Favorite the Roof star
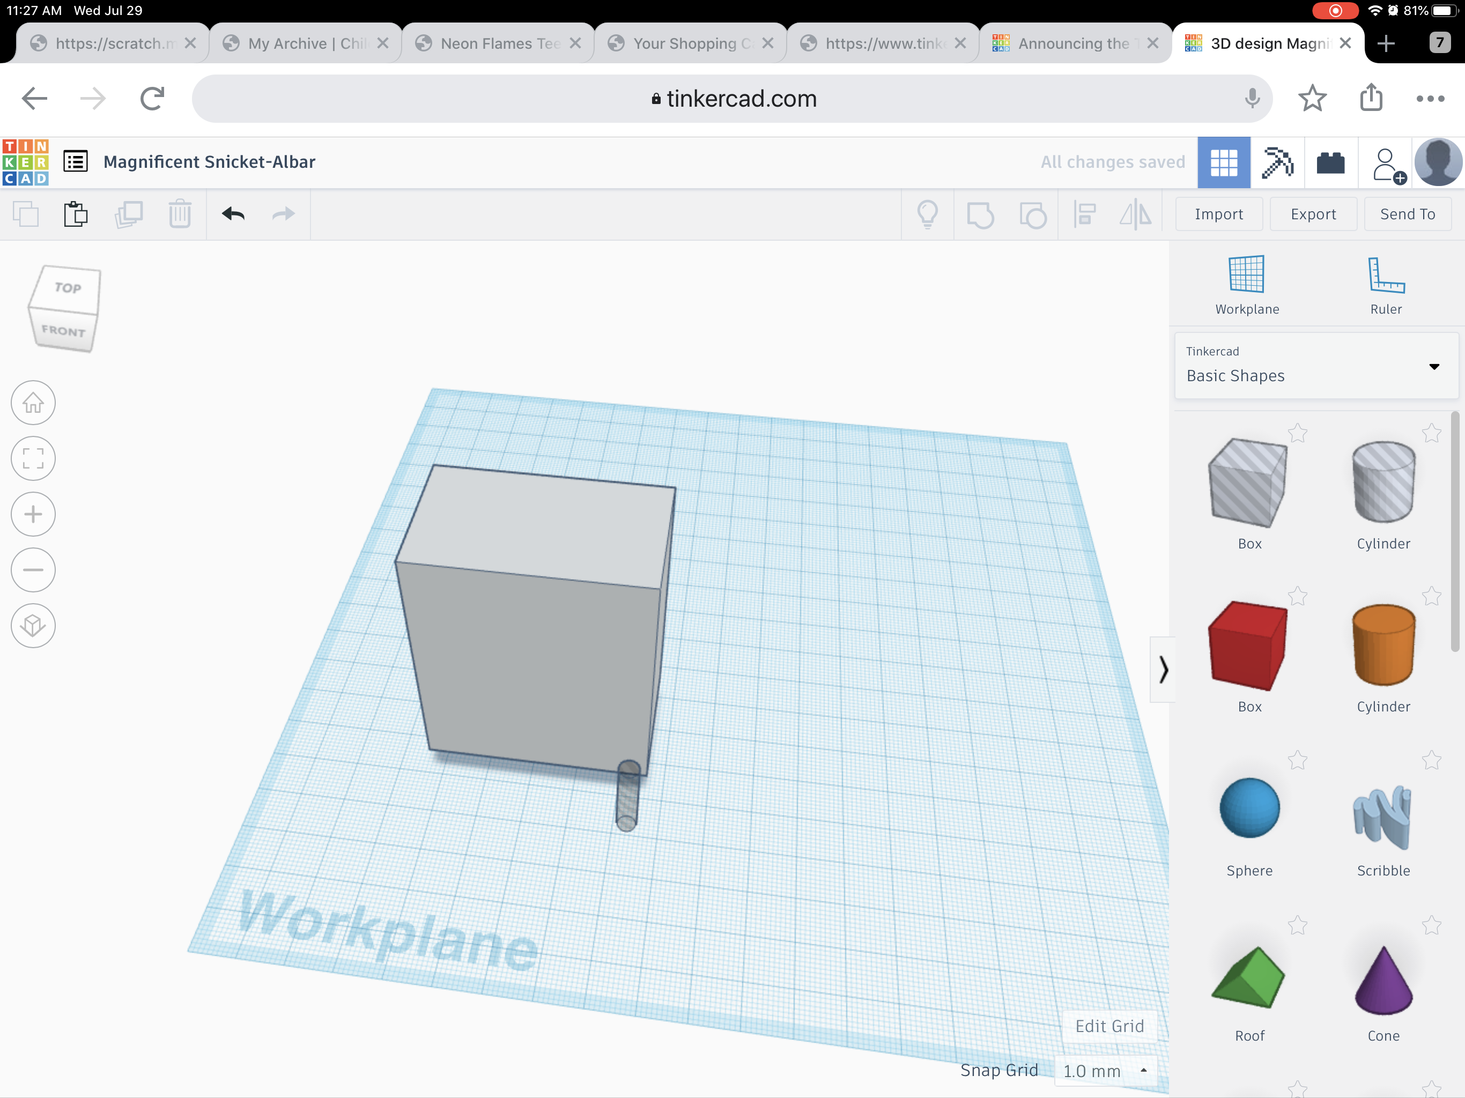1465x1098 pixels. (x=1298, y=924)
